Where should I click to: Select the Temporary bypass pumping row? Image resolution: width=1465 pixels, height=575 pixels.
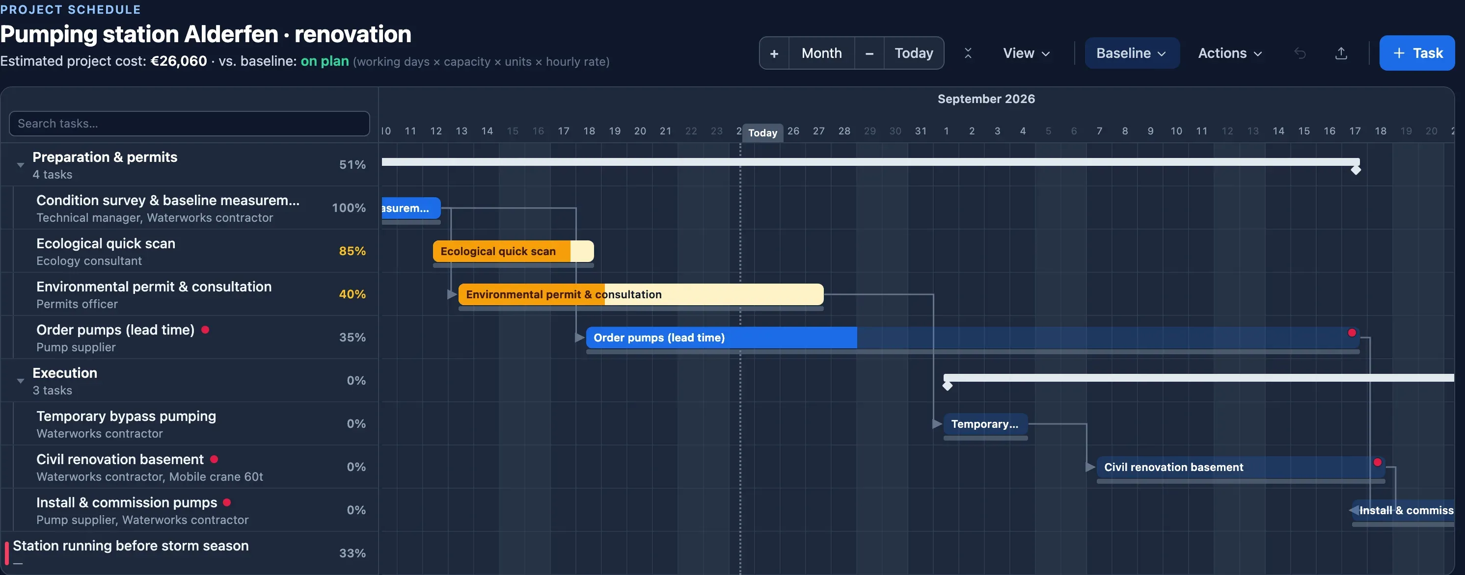click(190, 424)
